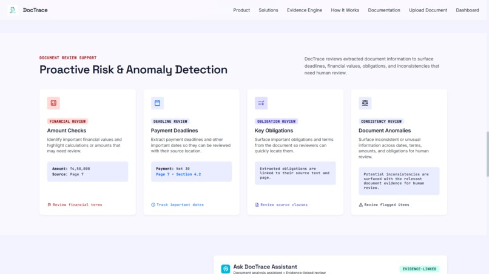The image size is (489, 274).
Task: Click the page vertical scrollbar thumb
Action: [487, 154]
